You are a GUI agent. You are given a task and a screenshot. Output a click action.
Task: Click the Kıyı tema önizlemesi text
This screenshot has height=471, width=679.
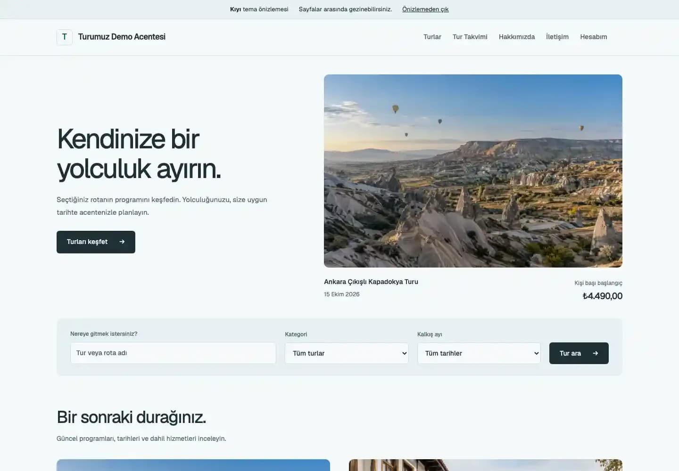click(259, 9)
